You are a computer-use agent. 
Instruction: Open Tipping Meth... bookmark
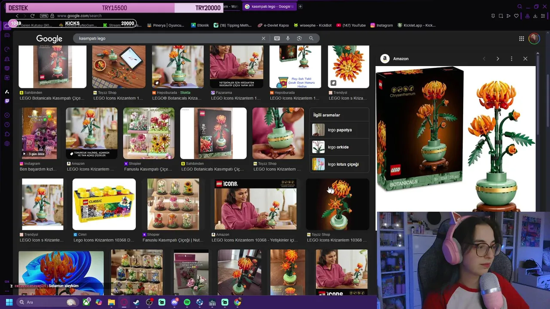point(232,25)
